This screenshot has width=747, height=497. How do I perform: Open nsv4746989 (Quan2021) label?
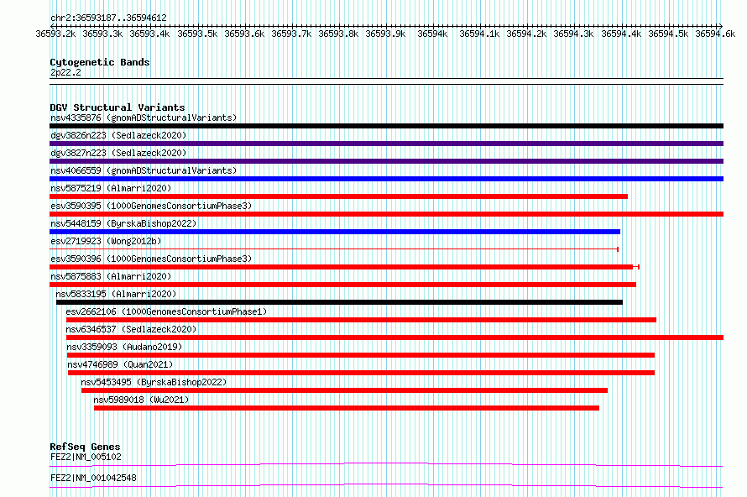pos(120,364)
